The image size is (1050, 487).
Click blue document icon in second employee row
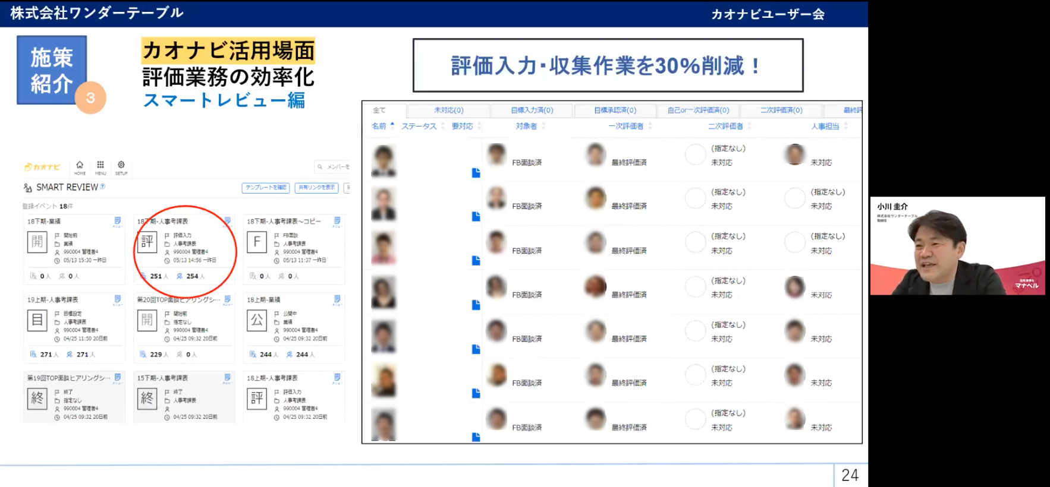point(476,216)
